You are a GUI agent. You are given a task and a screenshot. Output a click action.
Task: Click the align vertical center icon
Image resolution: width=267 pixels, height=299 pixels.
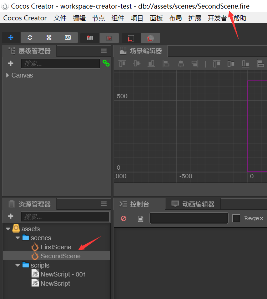[137, 63]
